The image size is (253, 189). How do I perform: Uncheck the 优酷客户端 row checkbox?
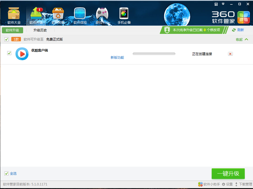[x=9, y=53]
